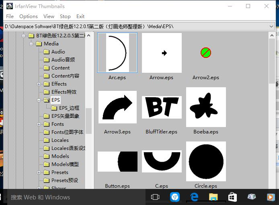This screenshot has width=279, height=205.
Task: Collapse the EPS folder tree node
Action: [x=39, y=100]
